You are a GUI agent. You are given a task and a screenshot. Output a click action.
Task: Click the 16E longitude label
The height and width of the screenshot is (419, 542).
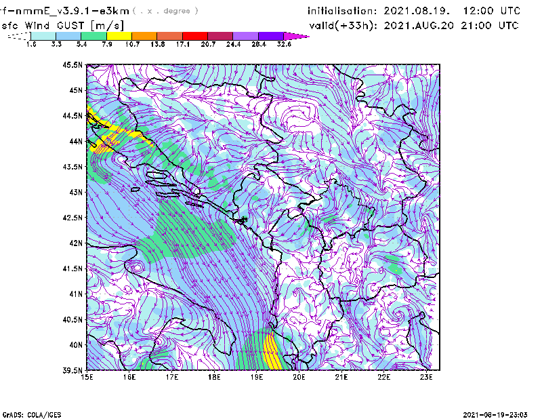click(x=129, y=377)
